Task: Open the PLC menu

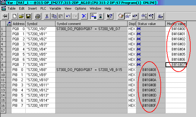Action: click(43, 8)
